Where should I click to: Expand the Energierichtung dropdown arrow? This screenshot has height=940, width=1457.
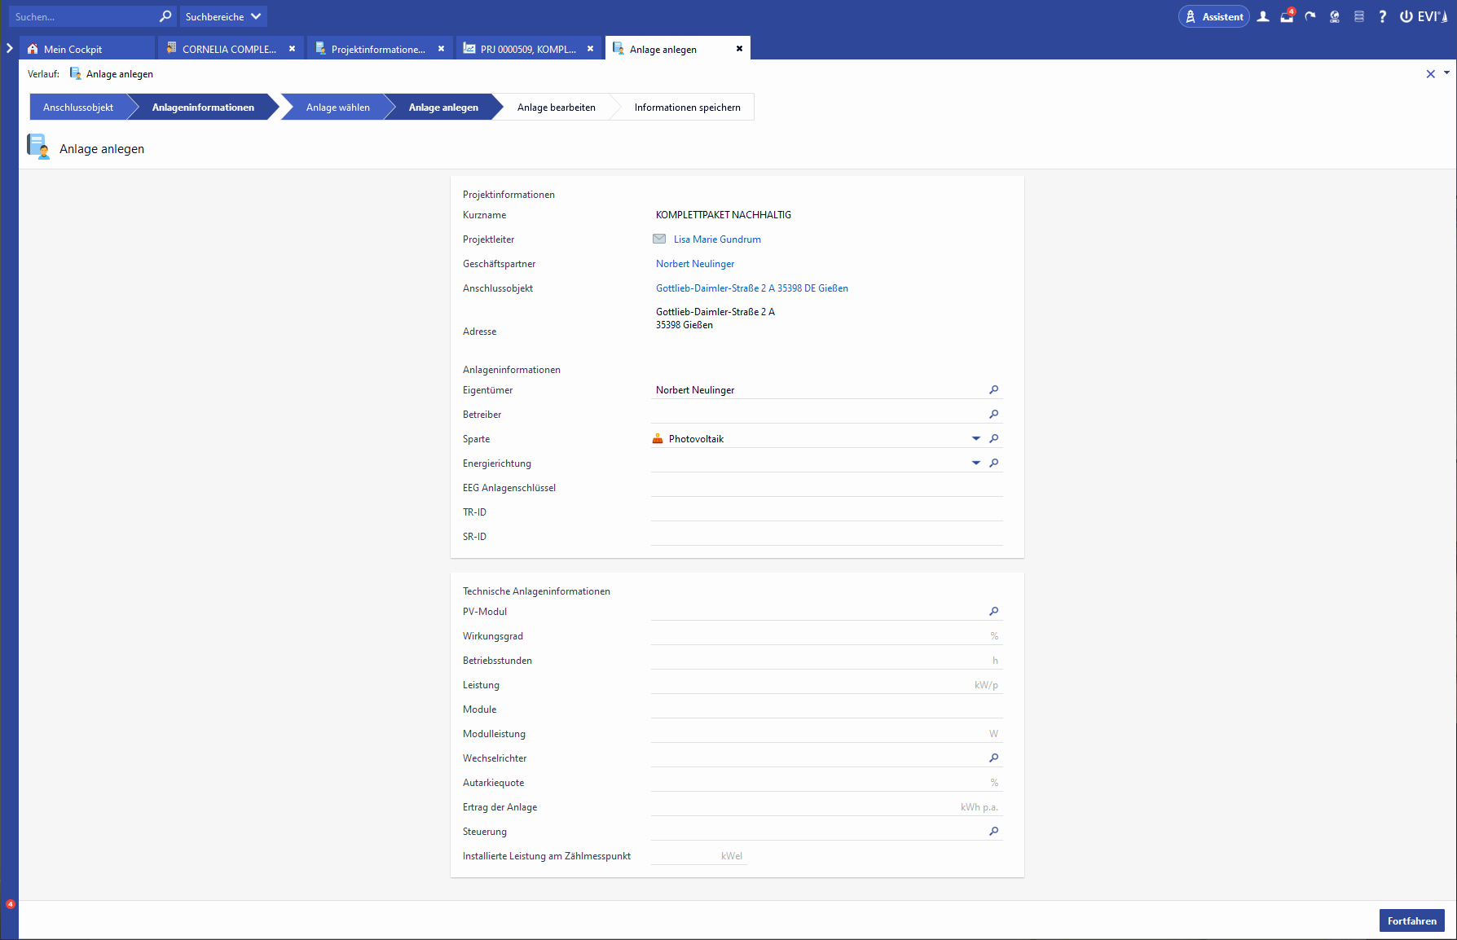975,463
